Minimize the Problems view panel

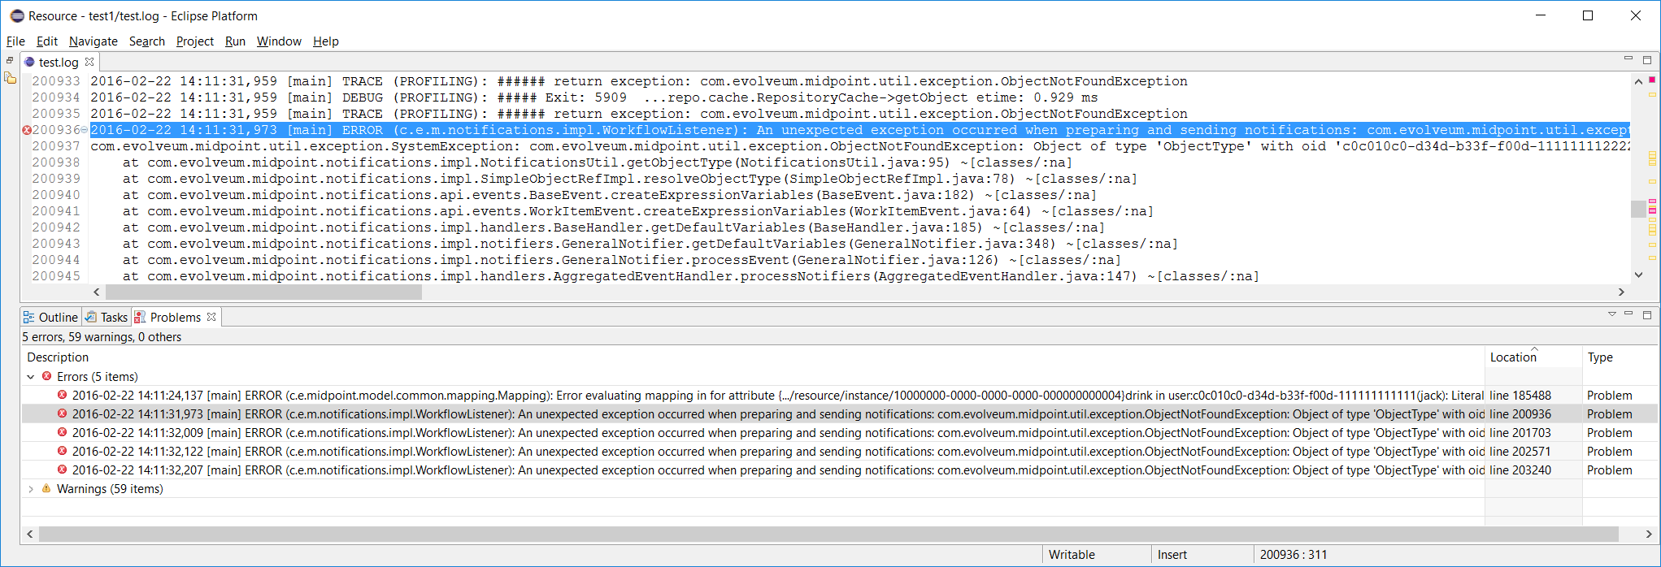click(1628, 314)
